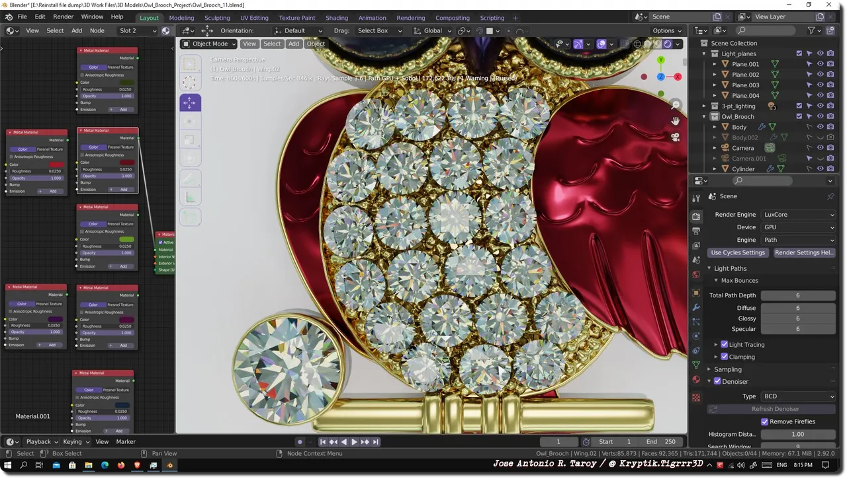Toggle gizmo display in viewport header

click(x=578, y=44)
